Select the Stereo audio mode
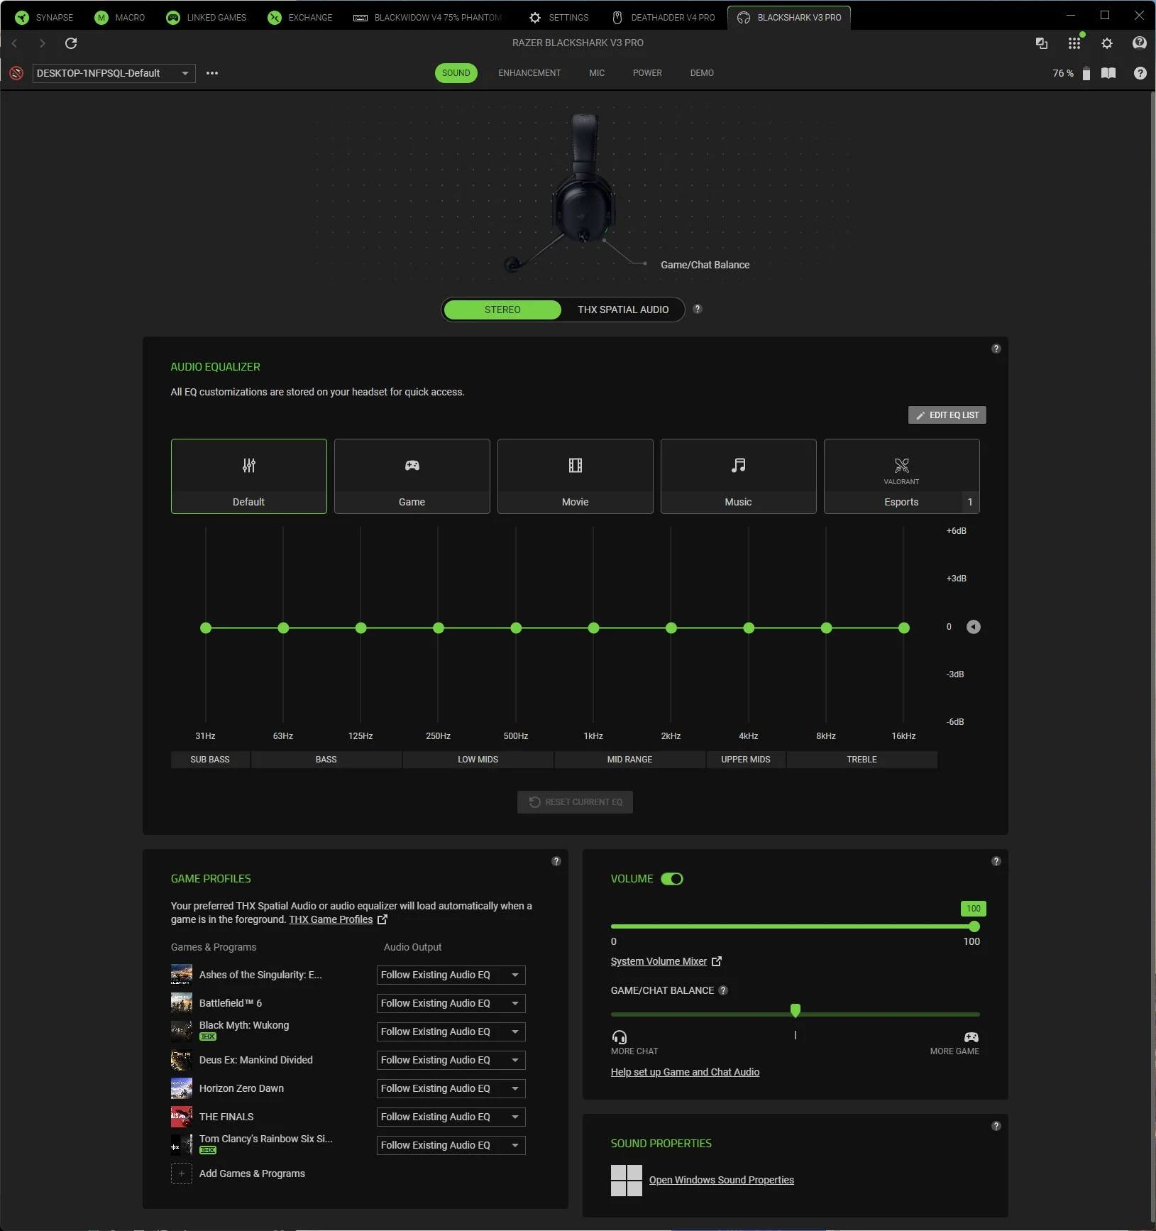 [502, 310]
